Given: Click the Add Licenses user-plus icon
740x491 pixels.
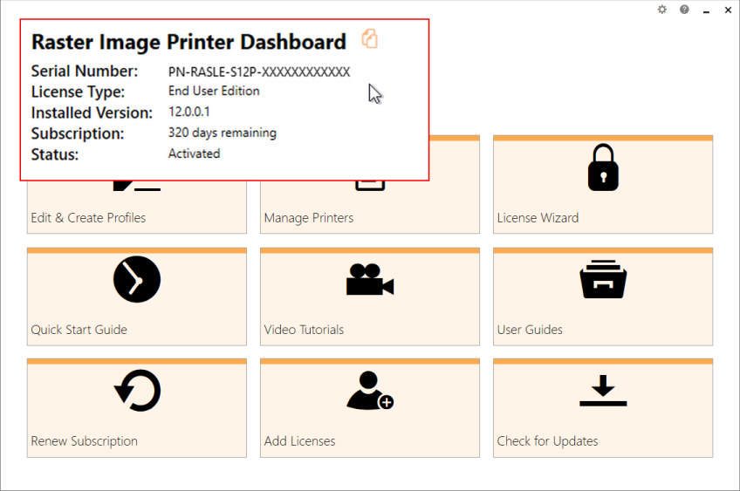Looking at the screenshot, I should [370, 391].
